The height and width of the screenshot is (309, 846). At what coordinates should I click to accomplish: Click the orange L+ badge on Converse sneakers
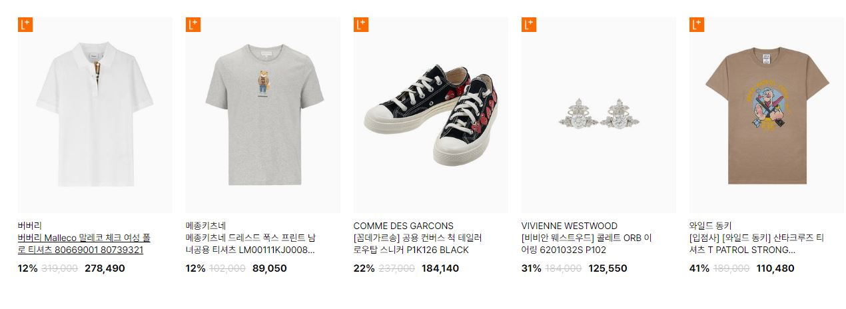click(x=361, y=25)
